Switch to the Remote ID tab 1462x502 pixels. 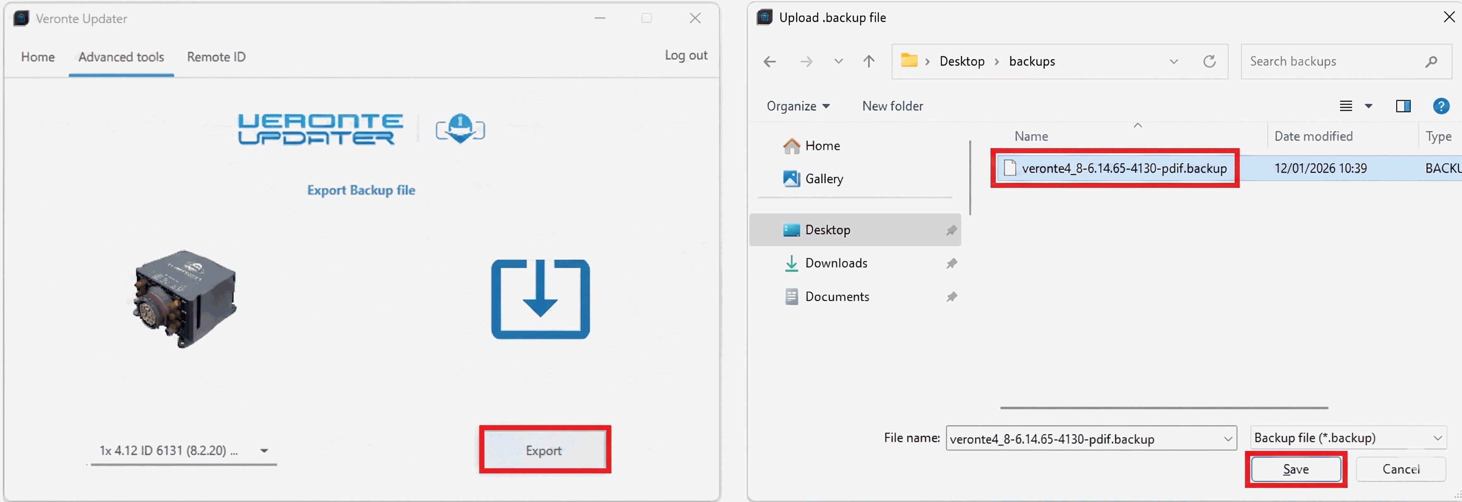point(216,57)
